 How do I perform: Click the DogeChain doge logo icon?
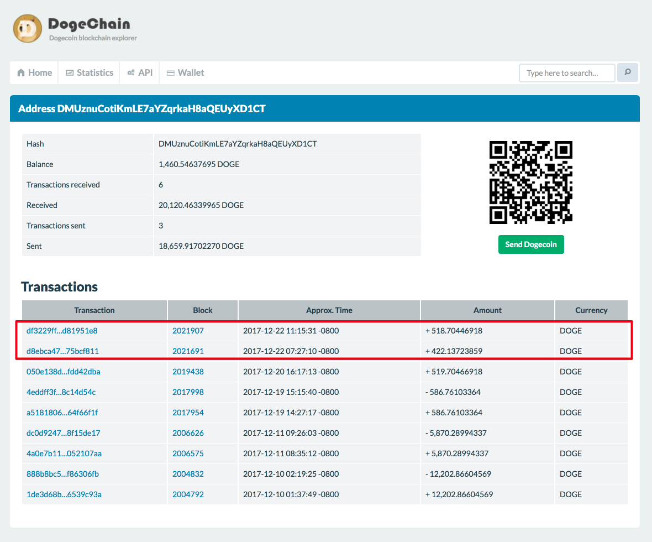click(x=28, y=28)
